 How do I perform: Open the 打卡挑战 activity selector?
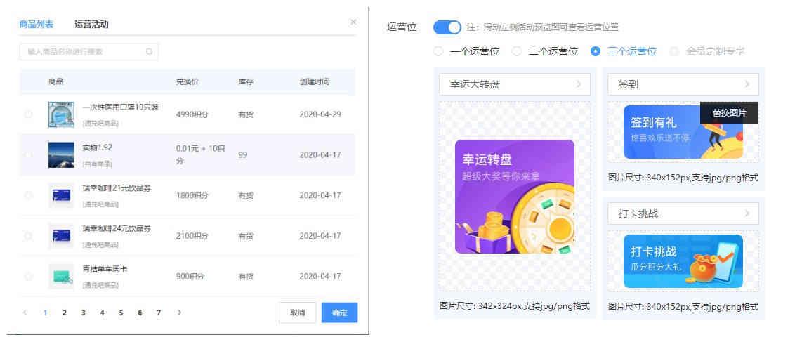[x=683, y=213]
